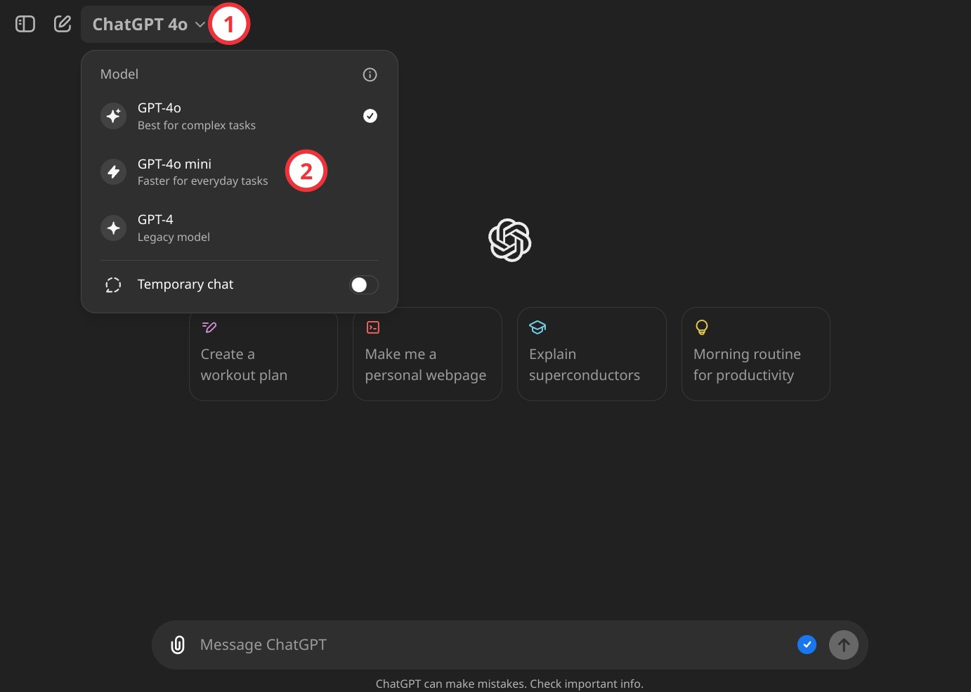Image resolution: width=971 pixels, height=692 pixels.
Task: Open the Create a workout plan suggestion
Action: pos(263,354)
